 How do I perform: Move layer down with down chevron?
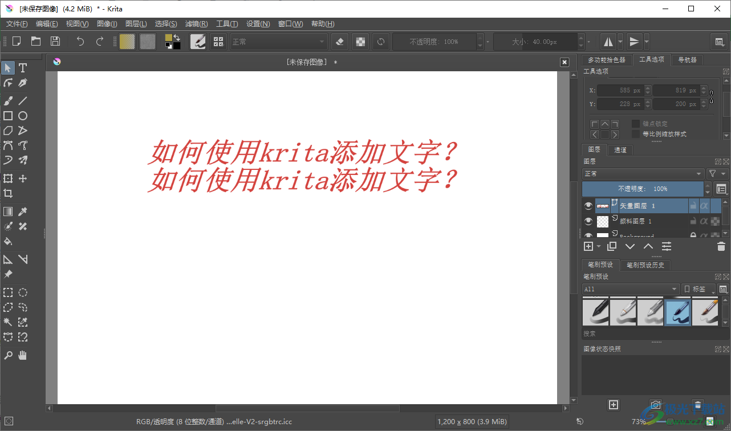click(630, 246)
